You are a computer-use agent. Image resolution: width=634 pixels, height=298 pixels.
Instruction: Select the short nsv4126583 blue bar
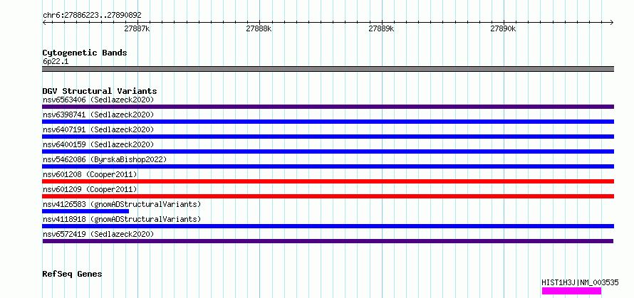click(x=85, y=211)
